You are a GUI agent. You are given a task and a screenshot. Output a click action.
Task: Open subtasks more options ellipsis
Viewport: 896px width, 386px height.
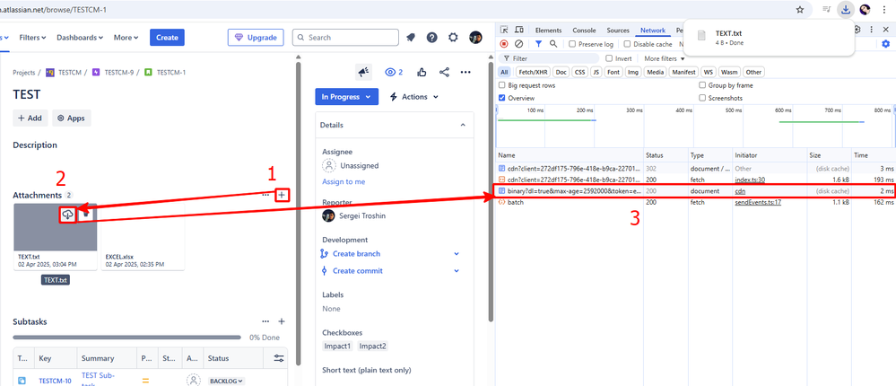[x=265, y=321]
